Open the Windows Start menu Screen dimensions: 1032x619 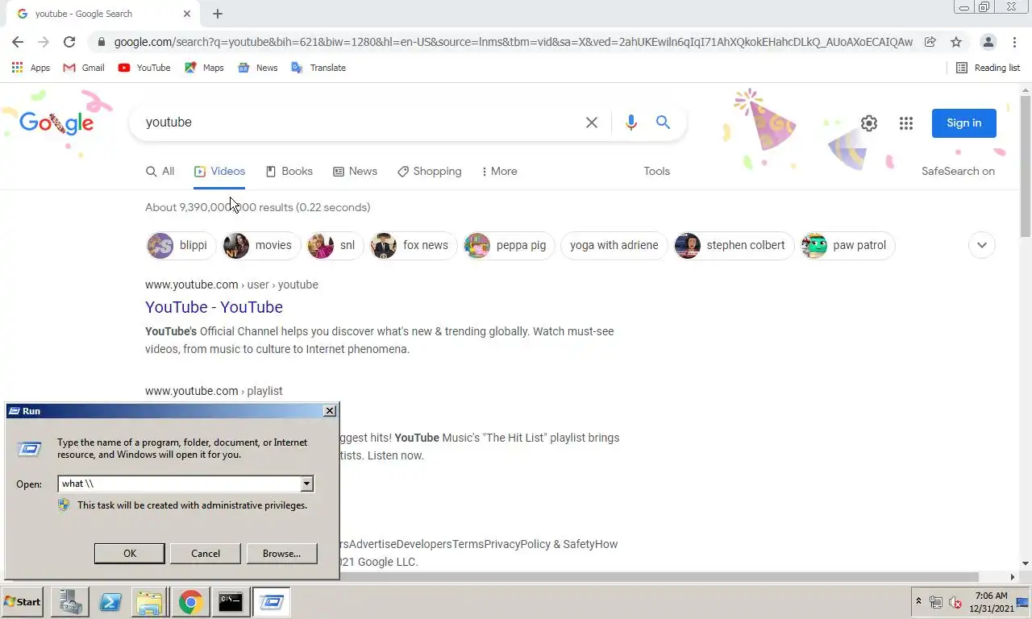23,602
